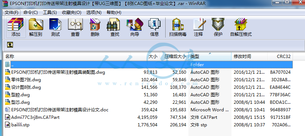Select file name 型芯.dwg
Image resolution: width=305 pixels, height=136 pixels.
point(20,102)
